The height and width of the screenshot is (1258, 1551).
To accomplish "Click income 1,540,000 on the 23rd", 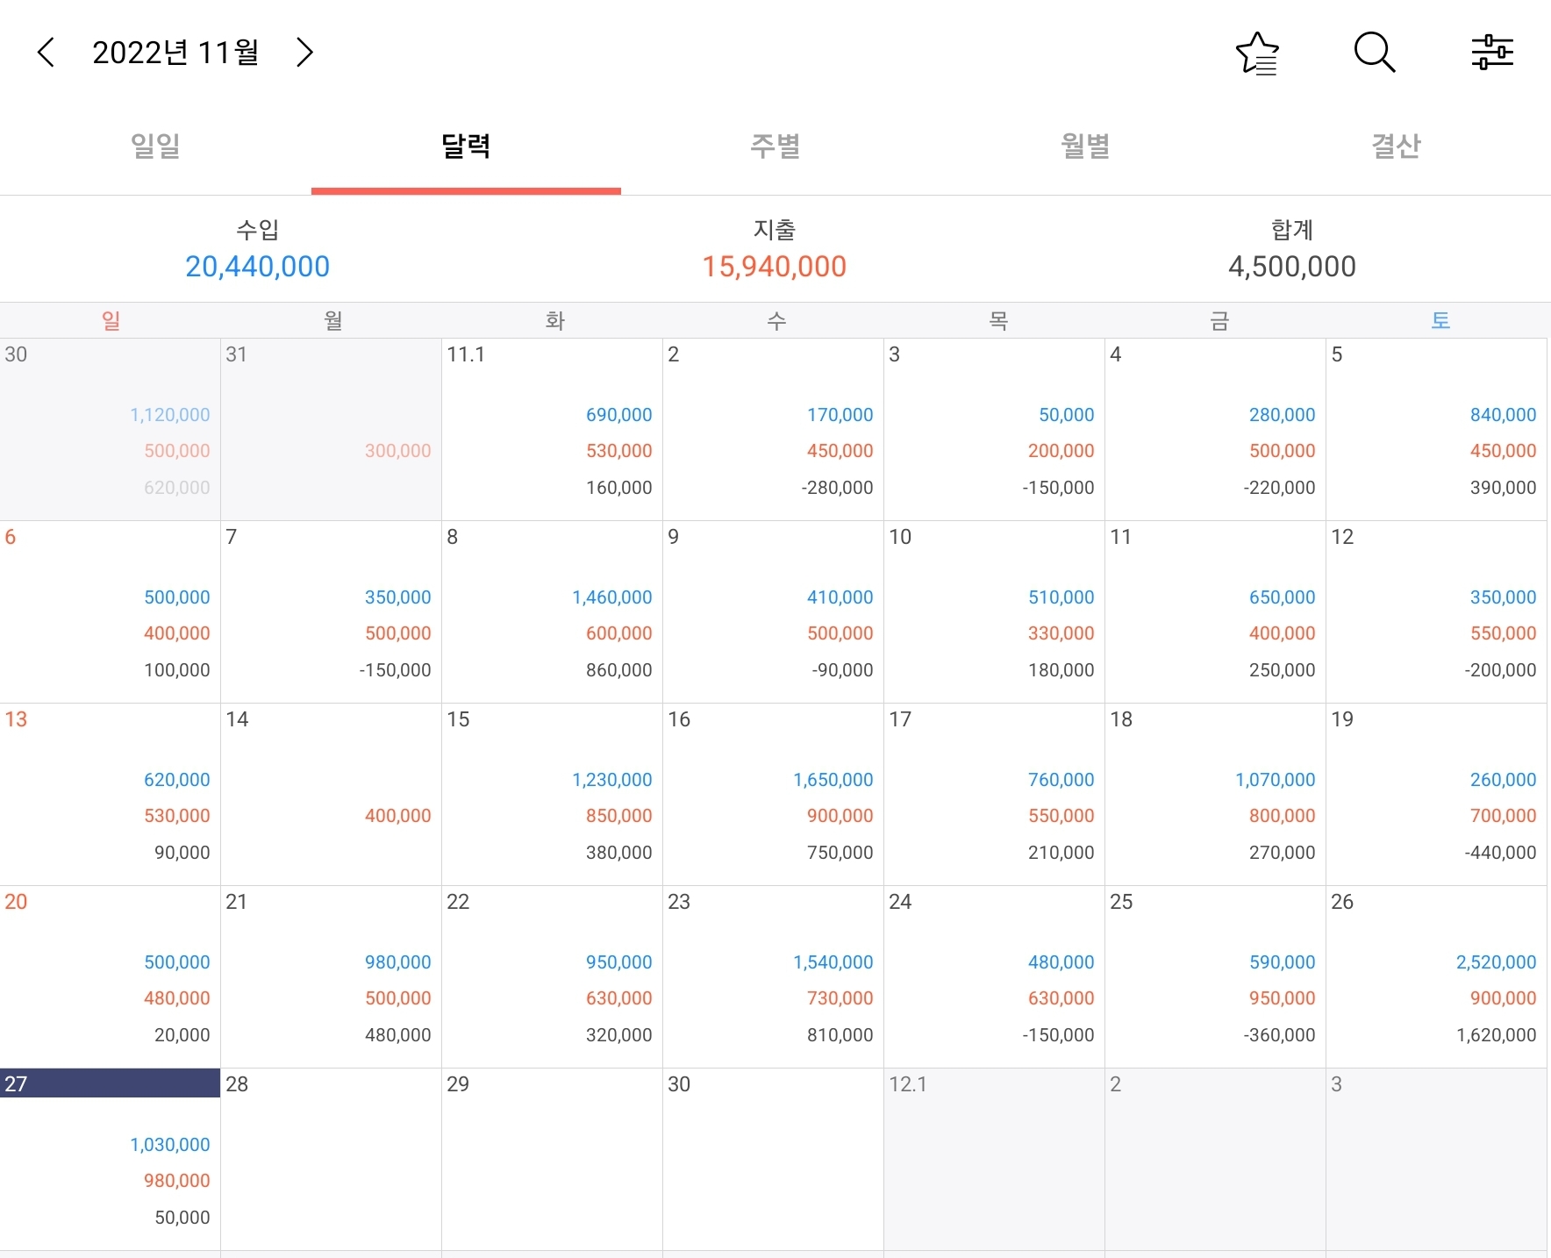I will click(833, 962).
